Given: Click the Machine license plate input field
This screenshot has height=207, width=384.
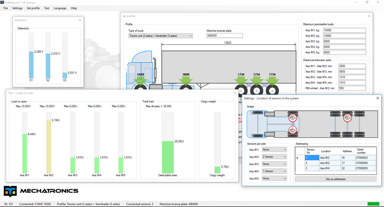Looking at the screenshot, I should [x=224, y=36].
